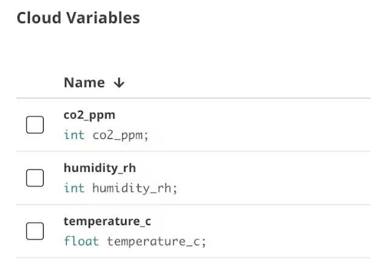Enable the temperature_c variable checkbox
This screenshot has width=371, height=264.
[x=35, y=231]
